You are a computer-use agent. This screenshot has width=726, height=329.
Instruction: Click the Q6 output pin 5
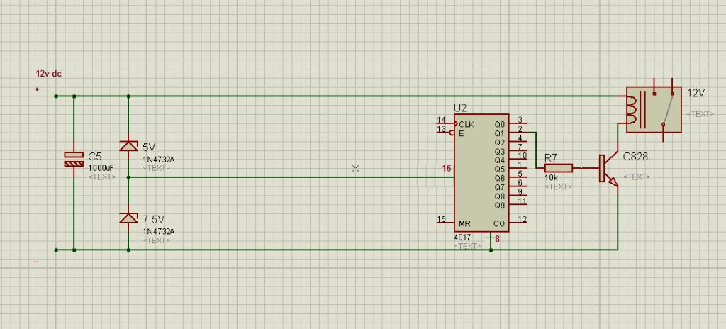pos(518,177)
